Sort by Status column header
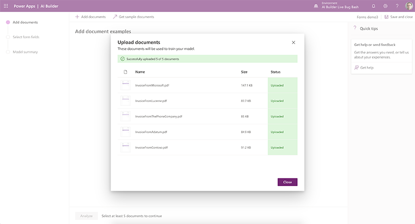Image resolution: width=415 pixels, height=224 pixels. [x=275, y=72]
